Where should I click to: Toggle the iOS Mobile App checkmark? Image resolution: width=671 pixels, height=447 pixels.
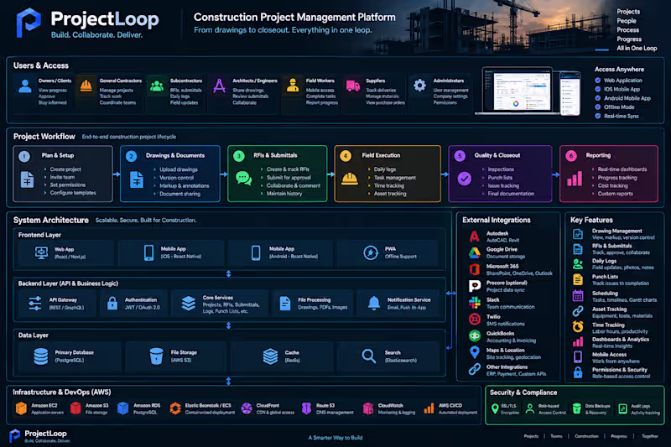(598, 89)
